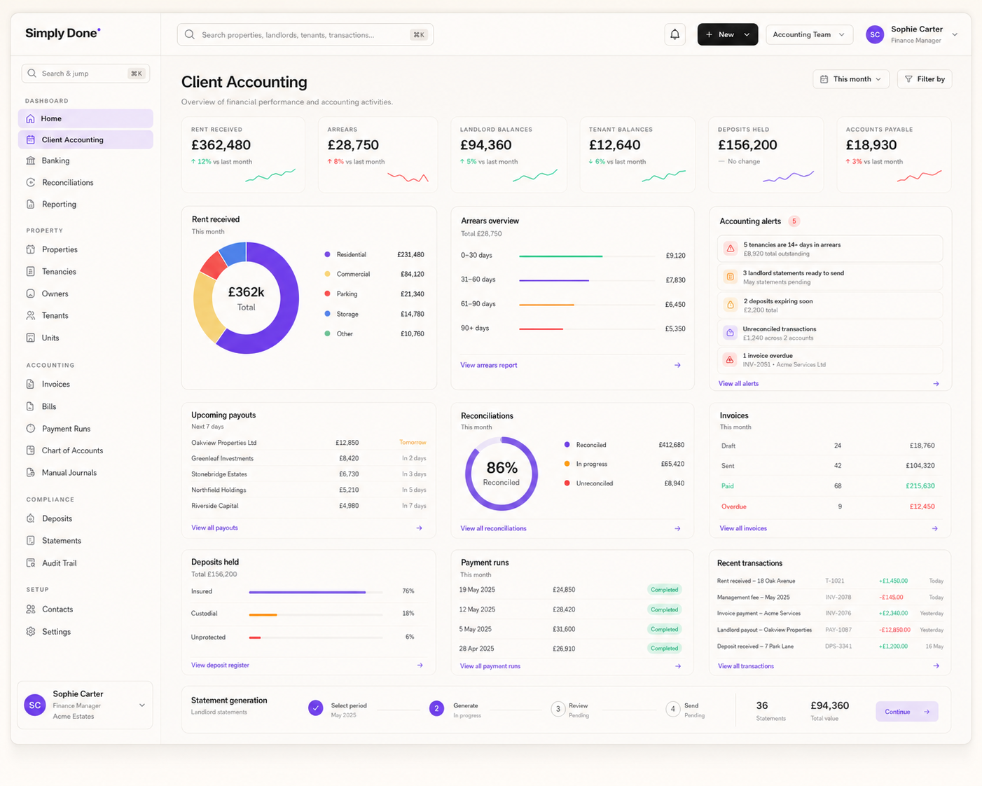Click the Oakview Properties Ltd payout row
Screen dimensions: 982x786
tap(309, 443)
